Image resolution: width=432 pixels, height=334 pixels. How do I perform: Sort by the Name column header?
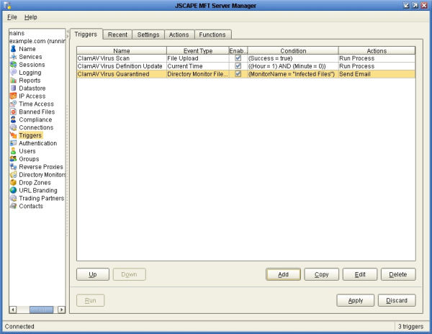122,50
